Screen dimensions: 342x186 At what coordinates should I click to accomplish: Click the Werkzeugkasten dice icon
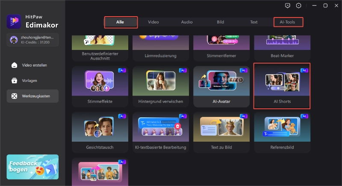click(14, 96)
